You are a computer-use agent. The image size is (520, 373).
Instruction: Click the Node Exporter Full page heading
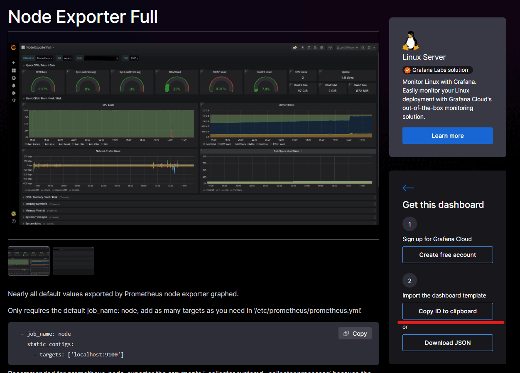click(x=83, y=17)
